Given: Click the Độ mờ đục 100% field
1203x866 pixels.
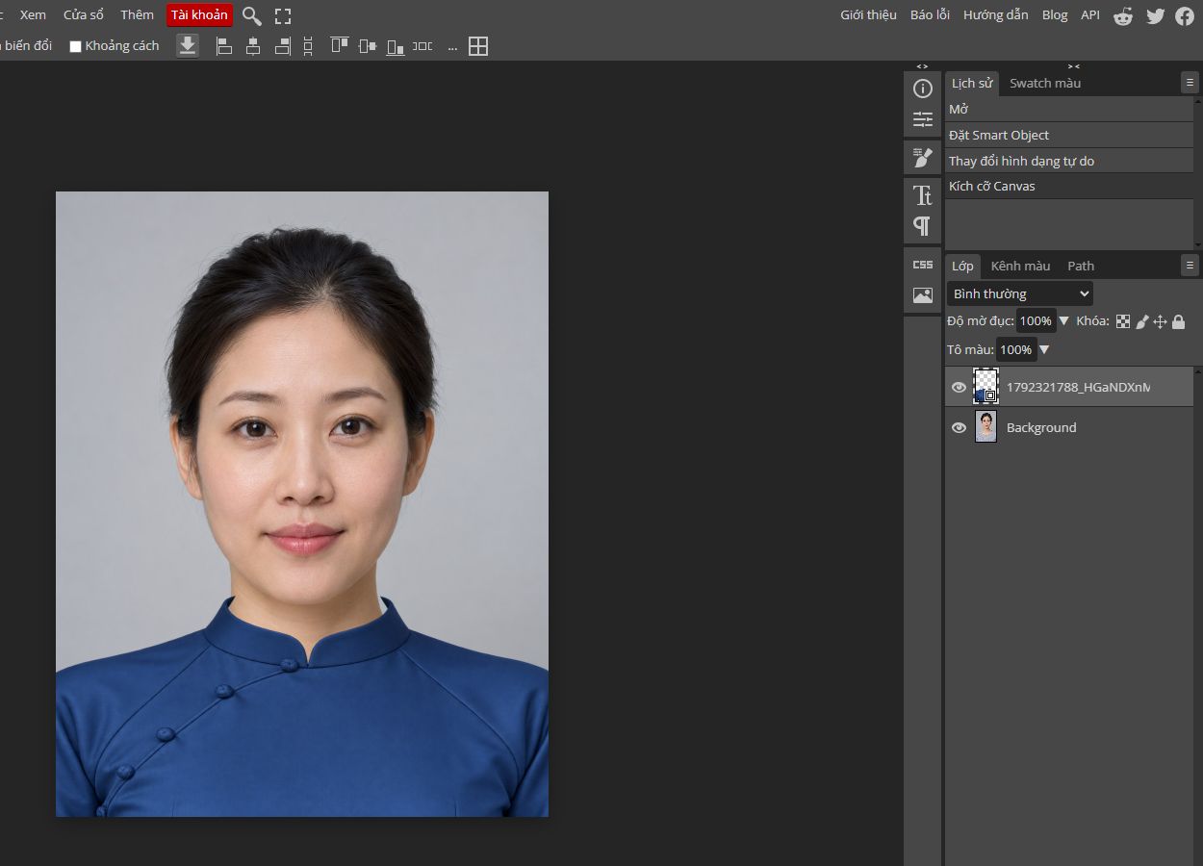Looking at the screenshot, I should [x=1036, y=320].
